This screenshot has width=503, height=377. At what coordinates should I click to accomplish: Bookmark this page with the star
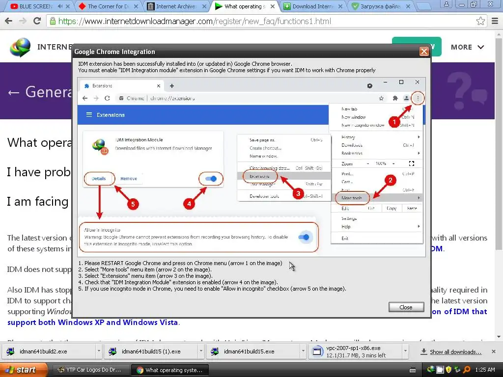480,21
